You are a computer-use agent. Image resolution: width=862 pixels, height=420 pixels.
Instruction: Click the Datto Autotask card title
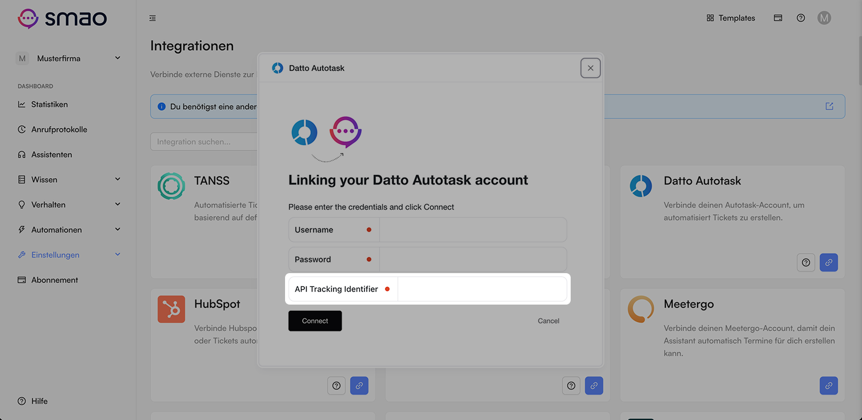702,181
